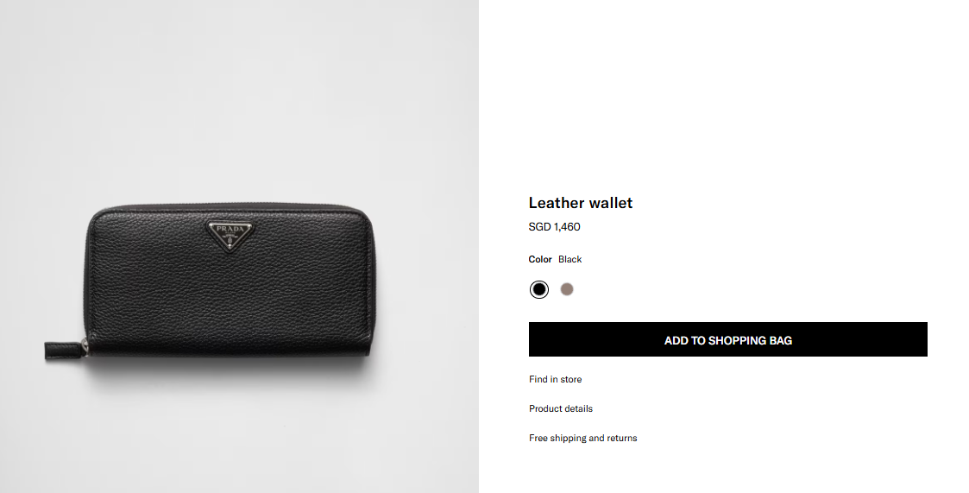Select the Black color swatch
The width and height of the screenshot is (969, 493).
pyautogui.click(x=539, y=289)
